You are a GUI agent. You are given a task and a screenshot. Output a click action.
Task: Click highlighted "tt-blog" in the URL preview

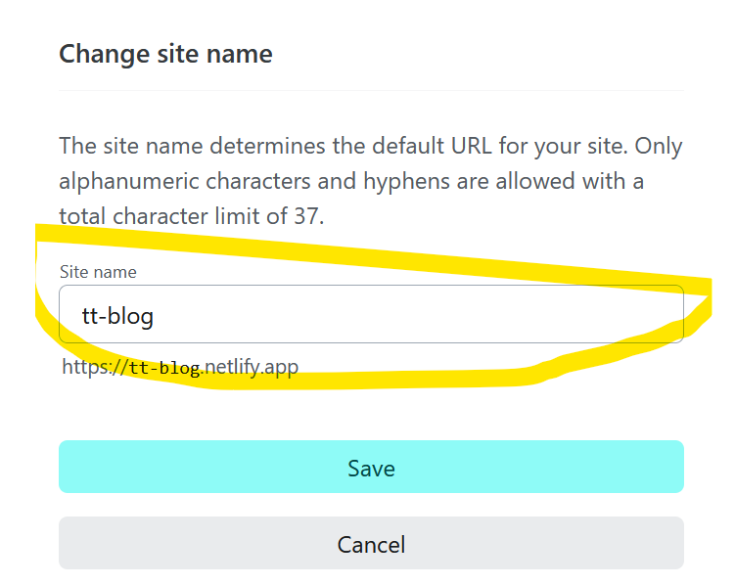(164, 368)
